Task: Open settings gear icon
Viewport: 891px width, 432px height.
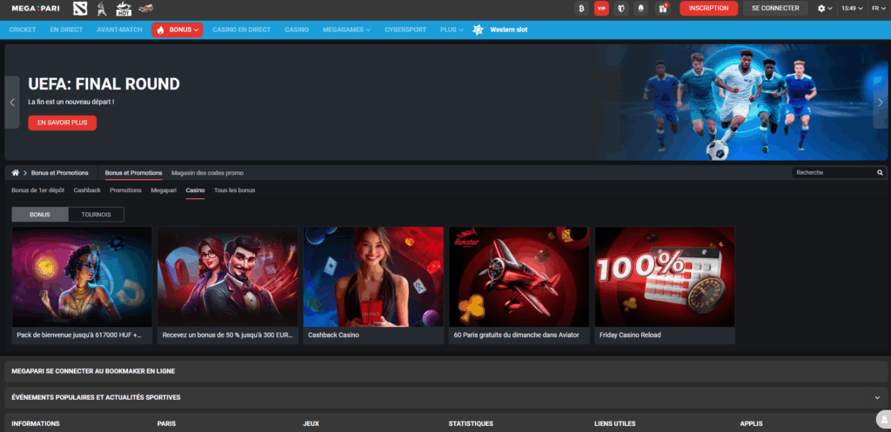Action: (821, 9)
